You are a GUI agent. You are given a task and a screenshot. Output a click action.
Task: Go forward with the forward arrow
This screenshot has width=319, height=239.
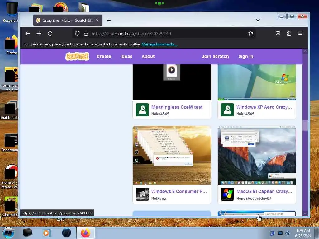[x=39, y=34]
